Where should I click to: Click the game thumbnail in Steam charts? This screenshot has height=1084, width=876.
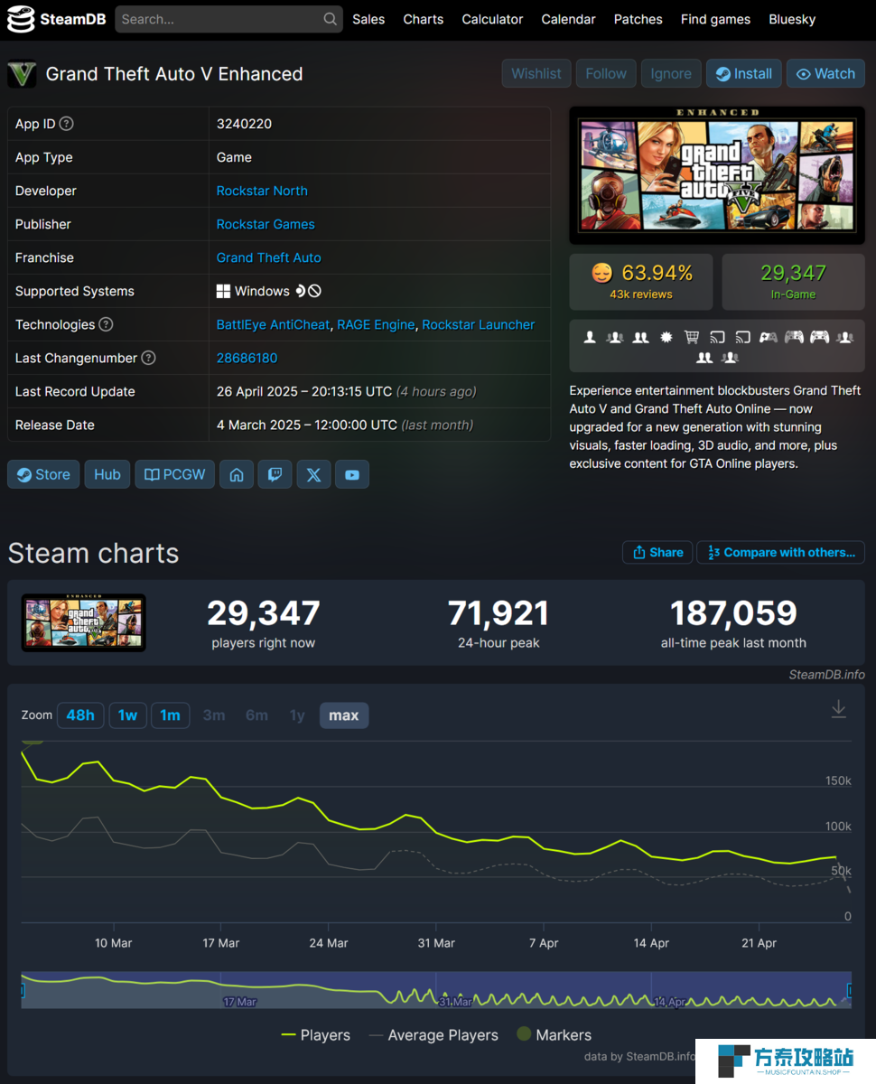pyautogui.click(x=84, y=623)
